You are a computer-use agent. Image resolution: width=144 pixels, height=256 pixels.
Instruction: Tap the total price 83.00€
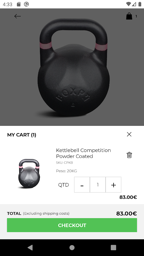pos(126,213)
